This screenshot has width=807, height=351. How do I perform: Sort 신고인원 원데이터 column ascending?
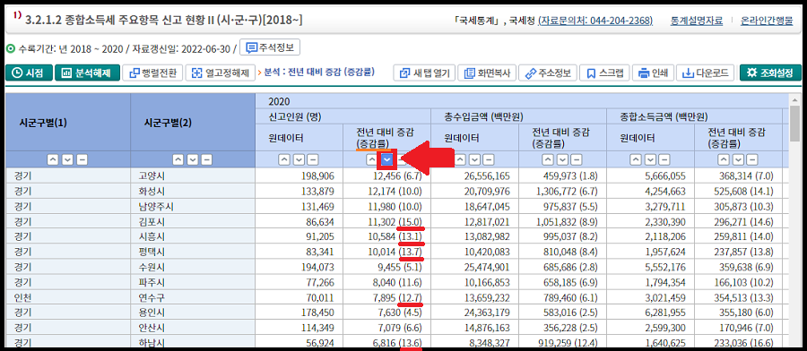pyautogui.click(x=284, y=159)
